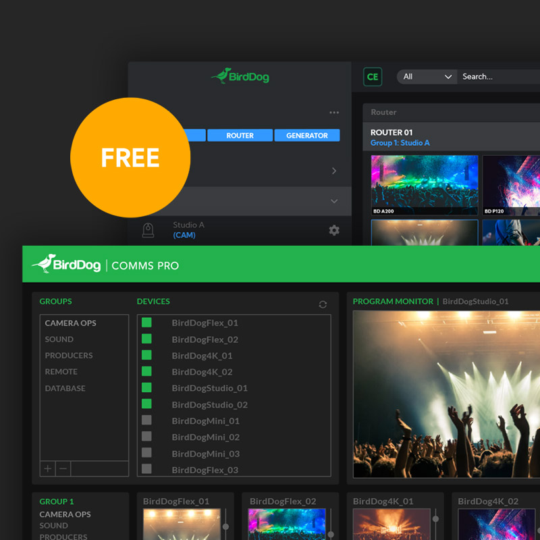Add a new group with plus button
Image resolution: width=540 pixels, height=540 pixels.
coord(48,468)
